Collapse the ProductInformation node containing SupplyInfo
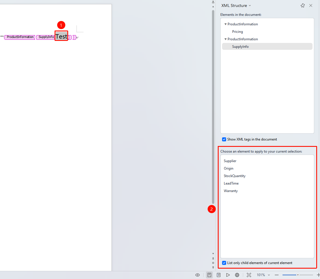This screenshot has width=320, height=279. pos(226,39)
